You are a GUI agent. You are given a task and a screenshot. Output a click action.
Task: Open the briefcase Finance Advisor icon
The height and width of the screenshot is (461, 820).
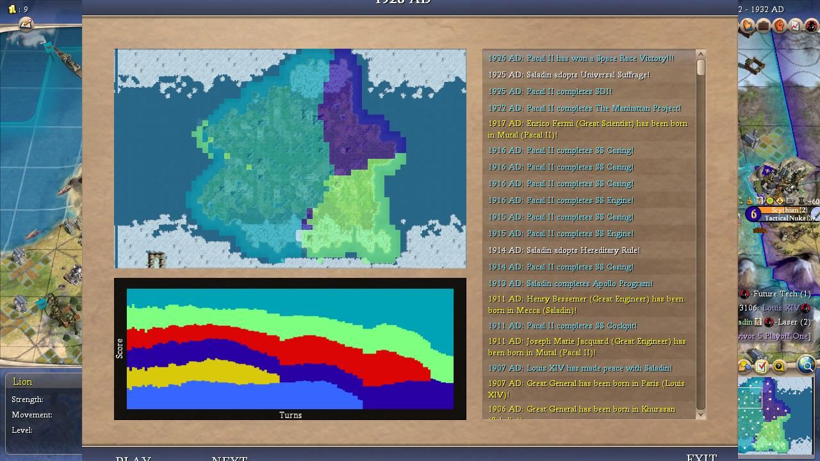764,26
